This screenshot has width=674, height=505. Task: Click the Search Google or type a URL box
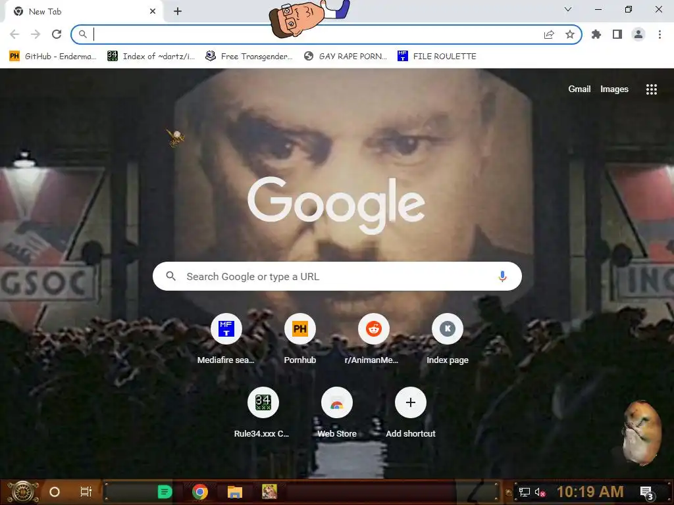337,276
